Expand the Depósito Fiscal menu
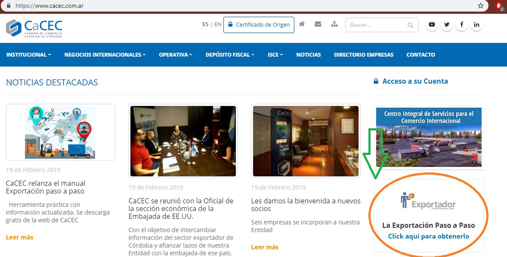Screen dimensions: 507x257 (230, 55)
